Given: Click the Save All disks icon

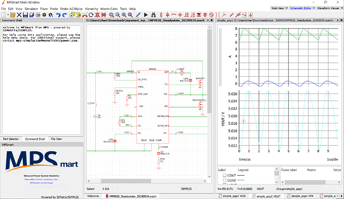Looking at the screenshot, I should point(31,14).
